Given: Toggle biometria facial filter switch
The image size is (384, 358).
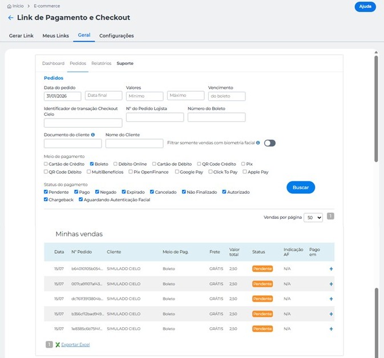Looking at the screenshot, I should point(270,143).
